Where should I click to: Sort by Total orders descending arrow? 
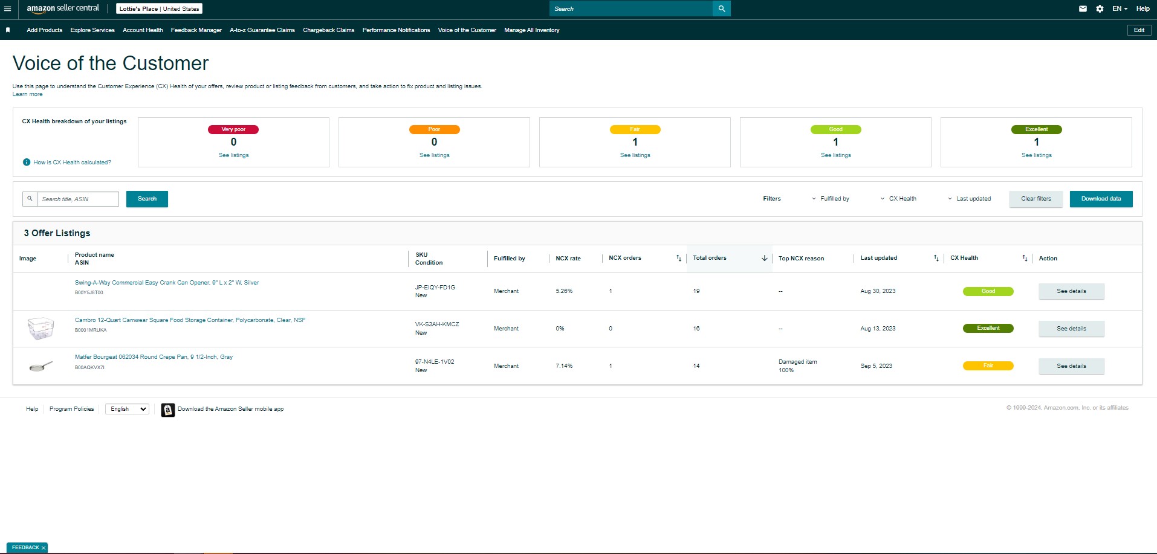(765, 258)
